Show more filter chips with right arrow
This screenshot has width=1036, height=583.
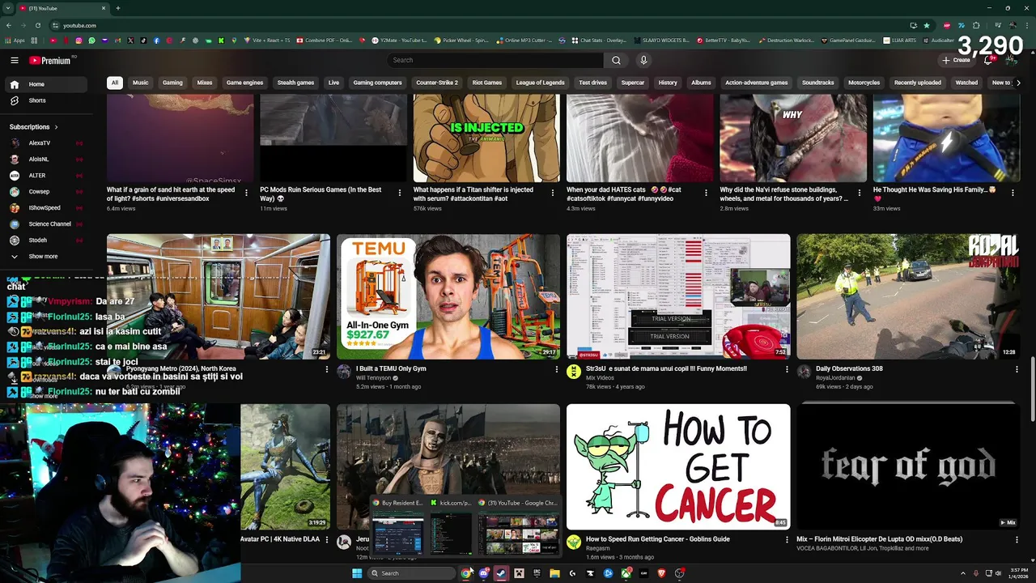click(x=1018, y=83)
